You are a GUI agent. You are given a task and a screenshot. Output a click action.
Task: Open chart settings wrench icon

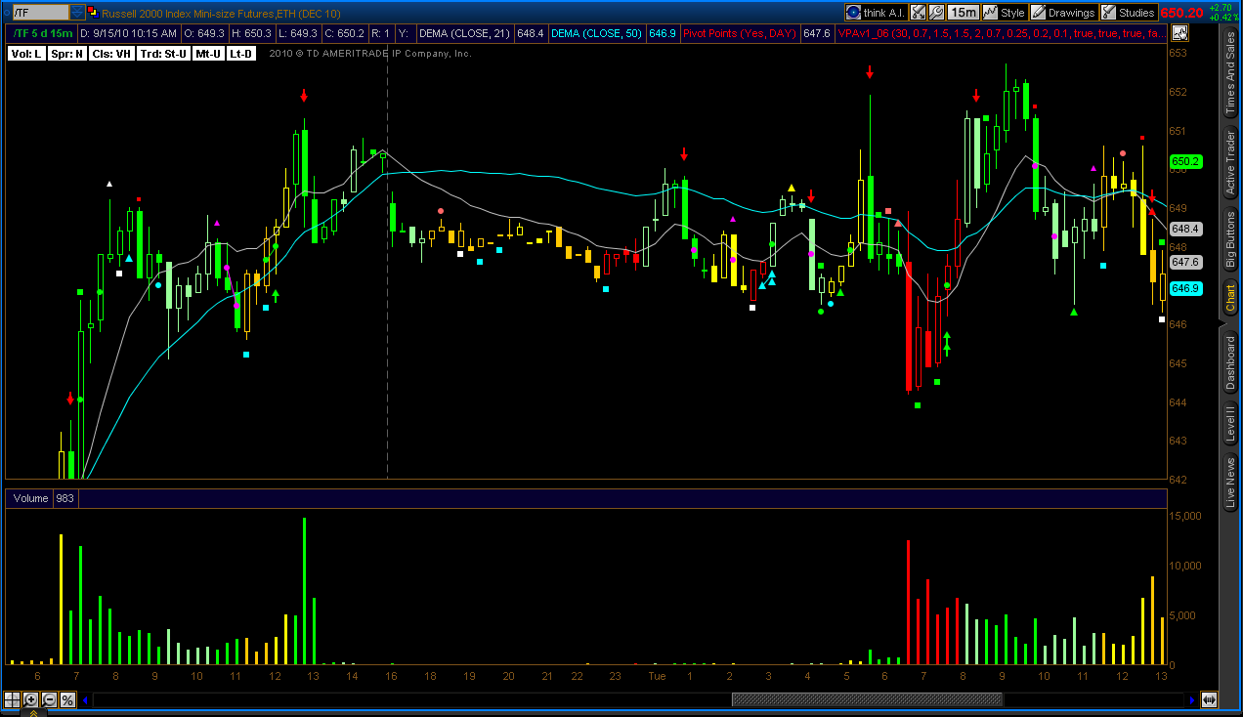(936, 13)
